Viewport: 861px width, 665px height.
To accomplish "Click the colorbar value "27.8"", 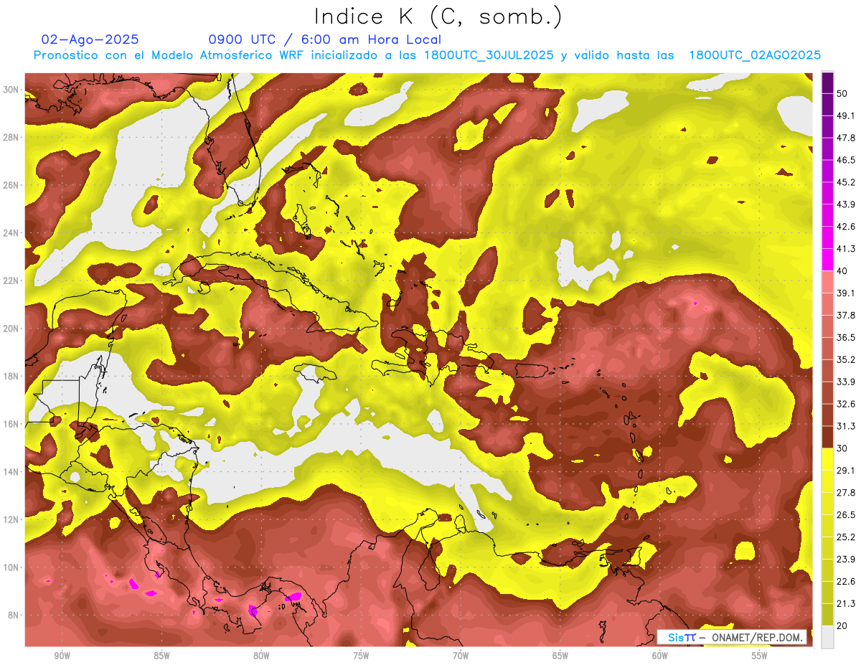I will click(x=846, y=493).
